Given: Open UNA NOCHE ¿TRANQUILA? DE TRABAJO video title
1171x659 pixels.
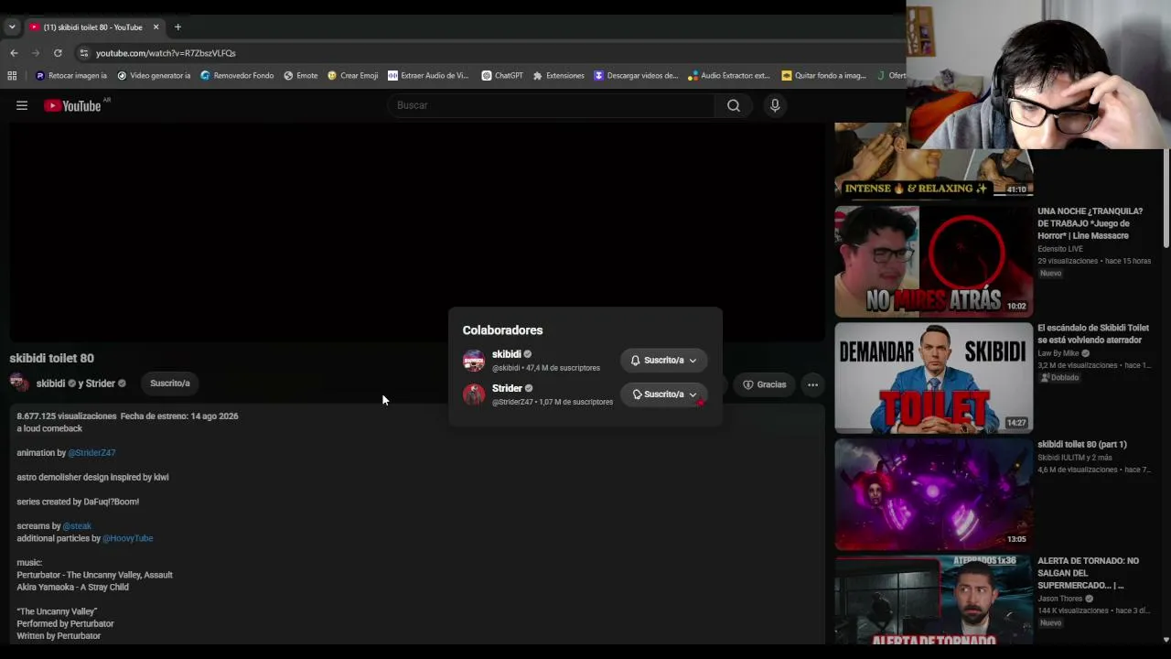Looking at the screenshot, I should coord(1090,223).
